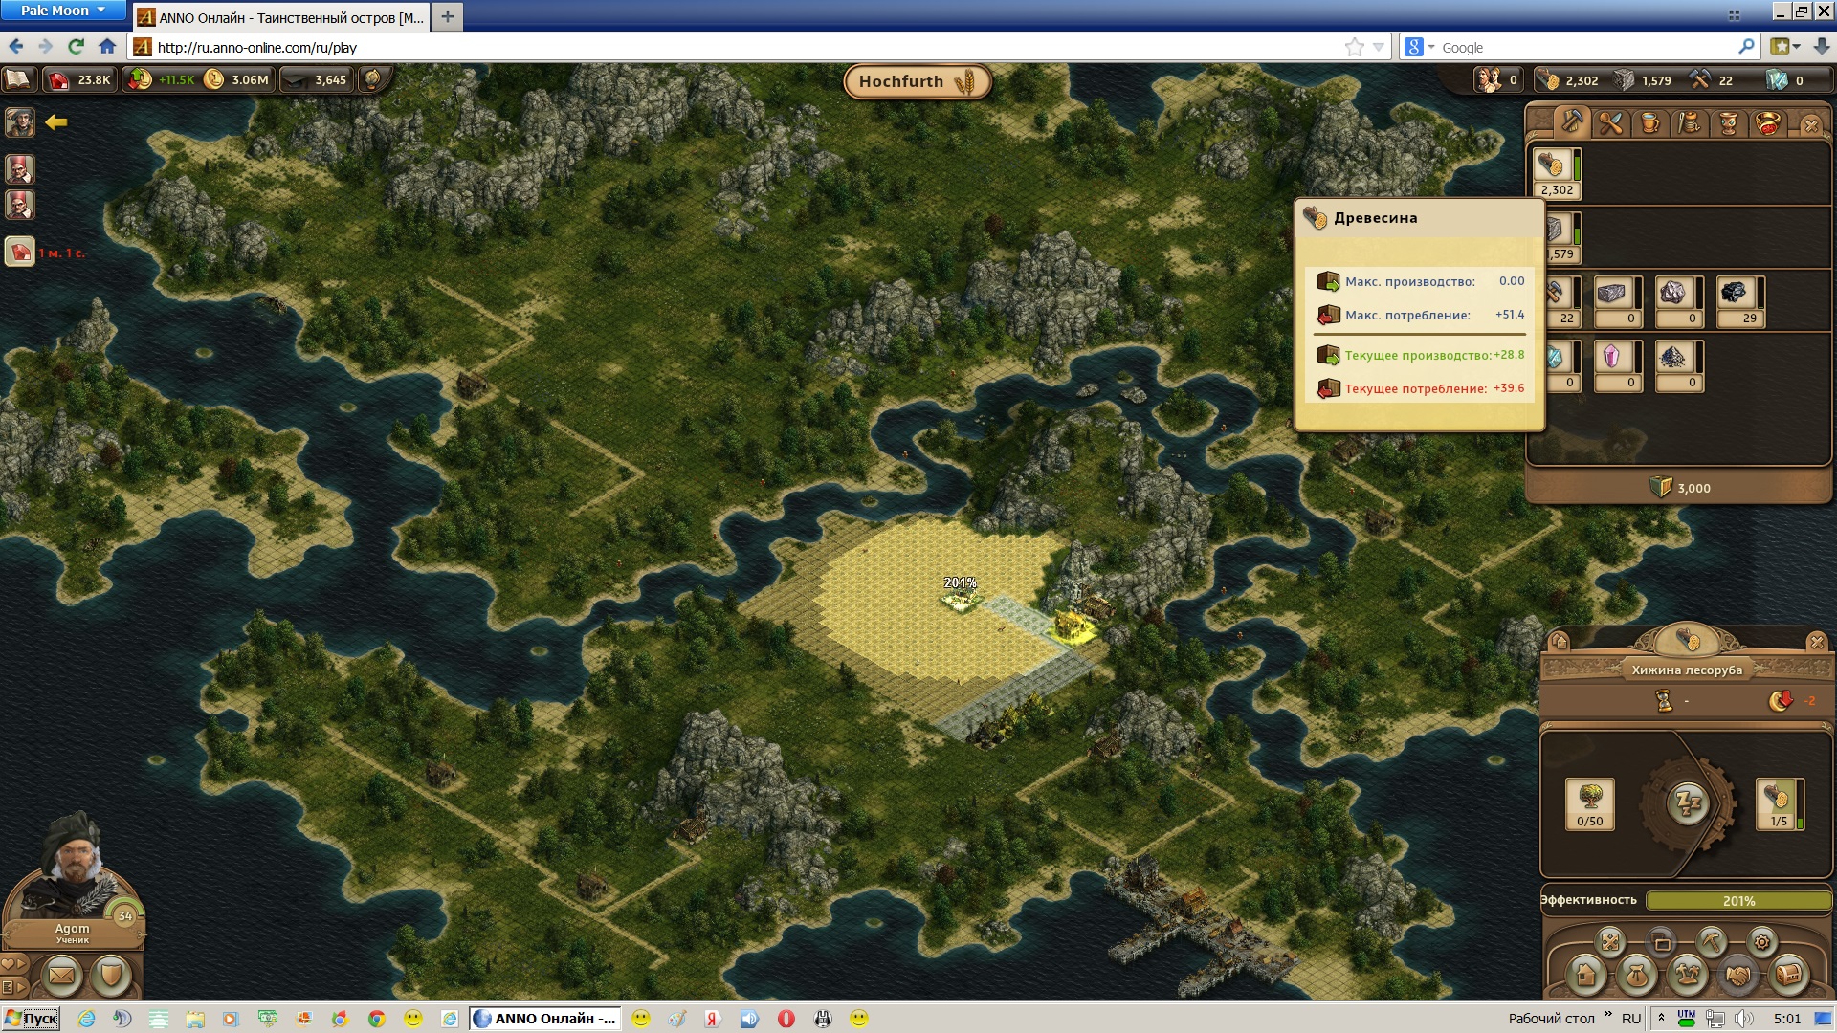This screenshot has height=1033, width=1837.
Task: Click ANNO Онлайн taskbar window button
Action: pyautogui.click(x=545, y=1019)
